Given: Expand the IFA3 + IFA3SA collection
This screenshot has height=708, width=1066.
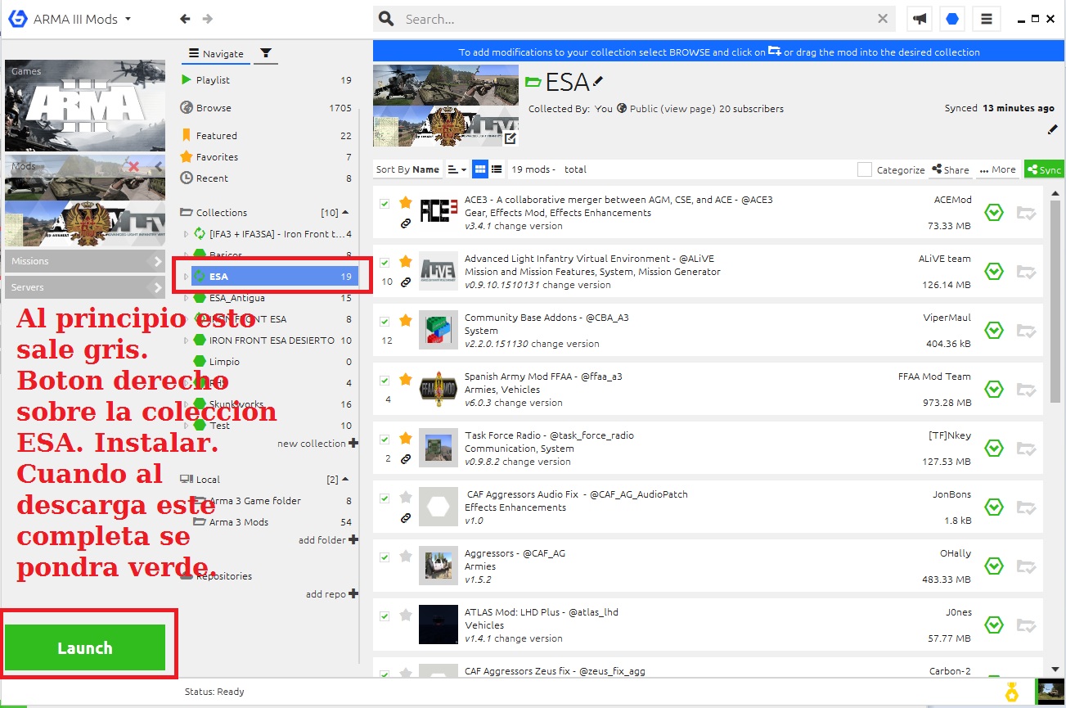Looking at the screenshot, I should tap(186, 234).
